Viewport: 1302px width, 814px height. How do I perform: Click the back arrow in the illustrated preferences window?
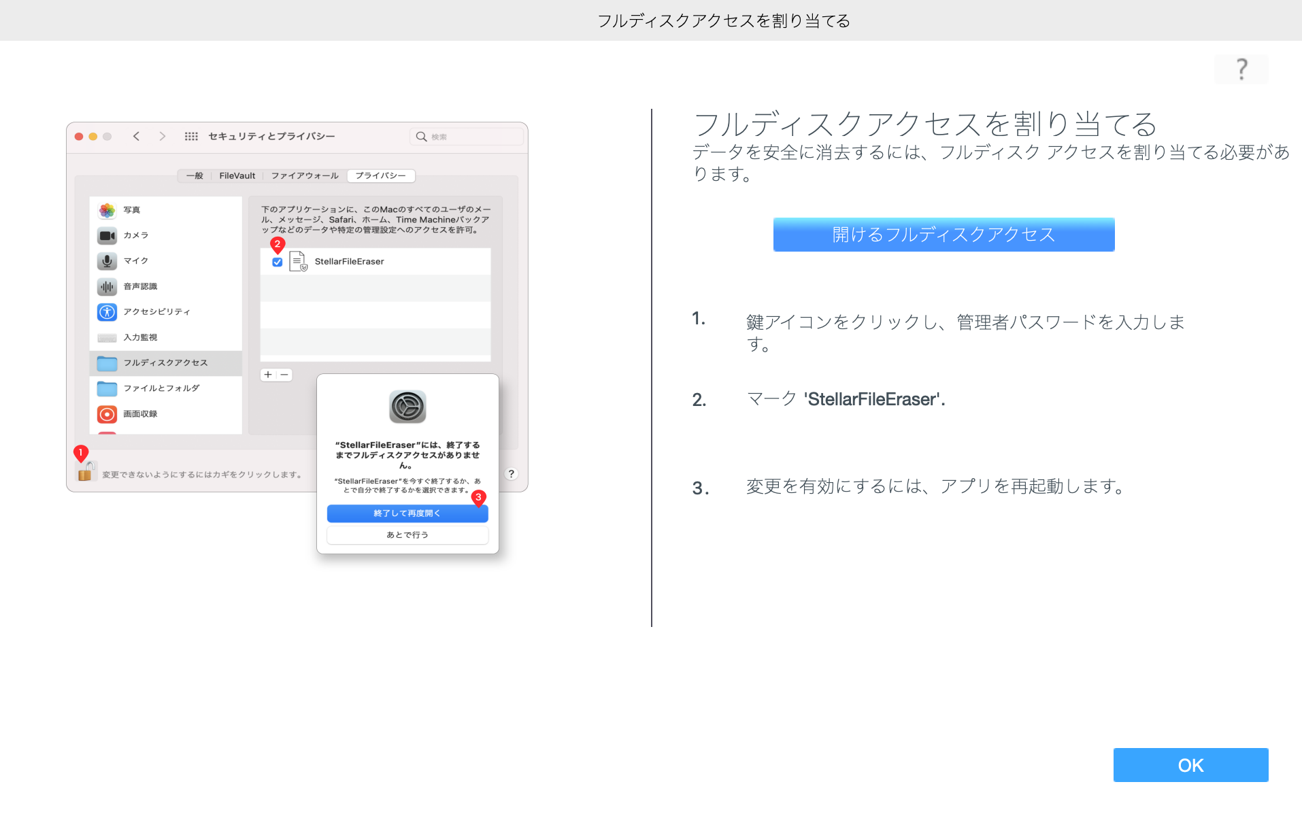pyautogui.click(x=137, y=136)
